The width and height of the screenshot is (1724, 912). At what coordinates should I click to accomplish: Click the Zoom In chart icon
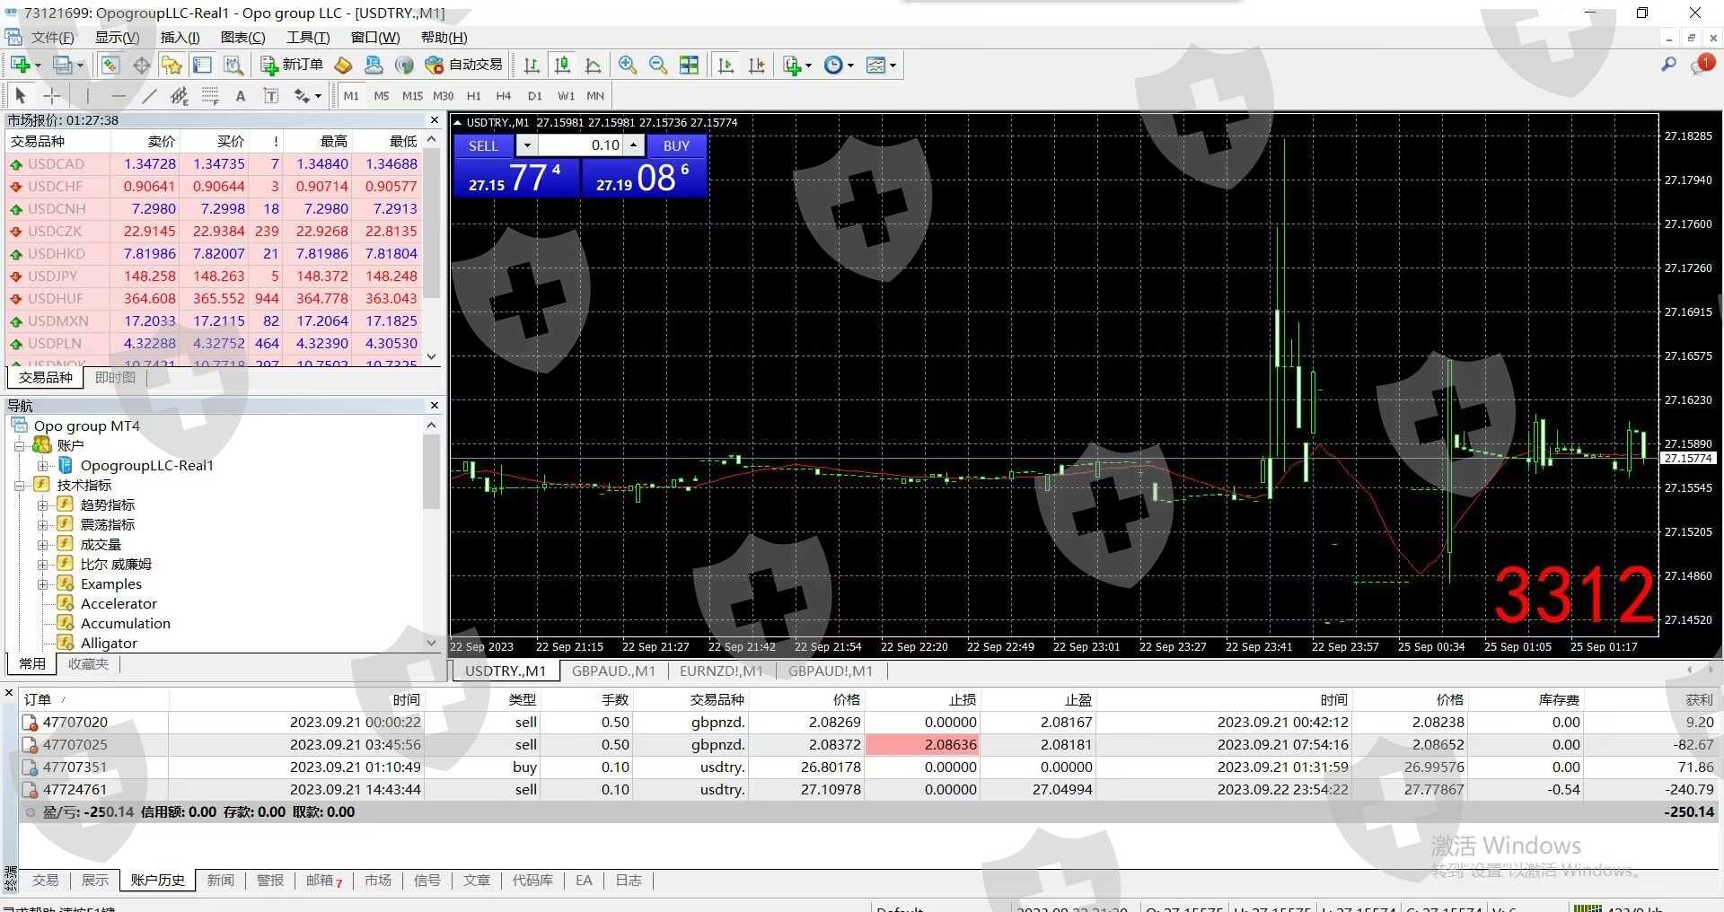[628, 65]
